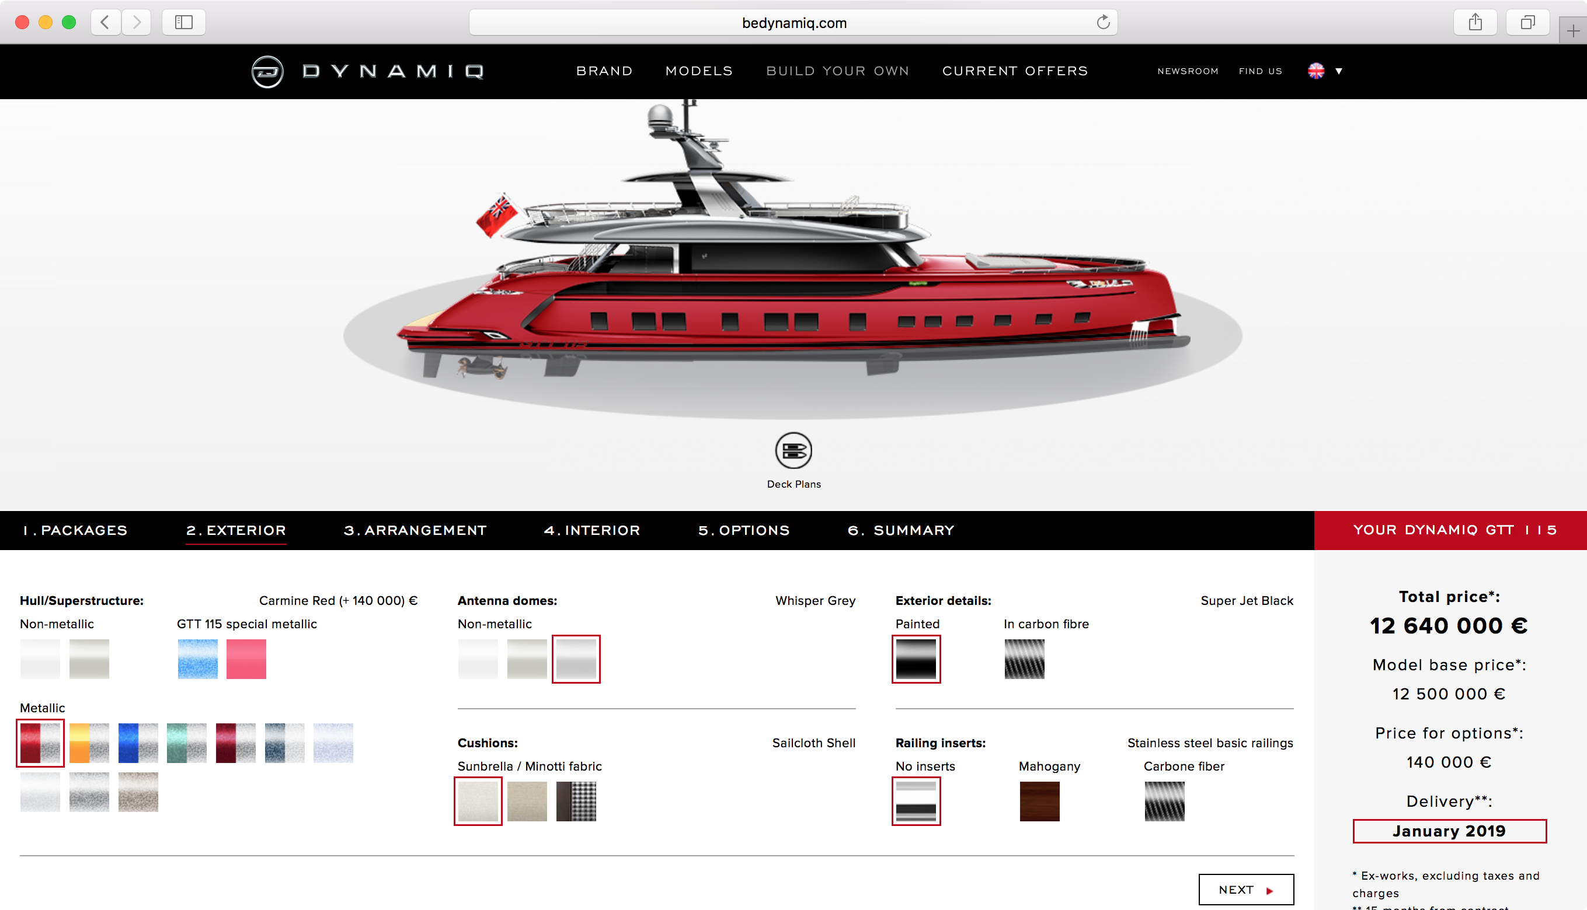This screenshot has height=910, width=1587.
Task: Choose light grey antenna dome swatch
Action: (x=527, y=659)
